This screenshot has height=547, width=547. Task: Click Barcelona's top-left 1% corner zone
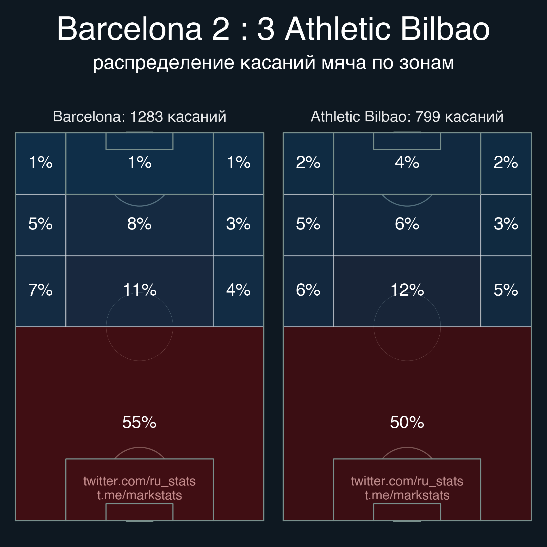point(40,162)
